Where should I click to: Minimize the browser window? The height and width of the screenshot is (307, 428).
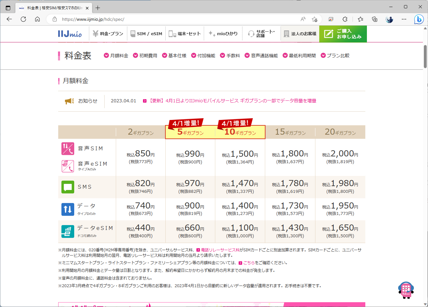[391, 7]
